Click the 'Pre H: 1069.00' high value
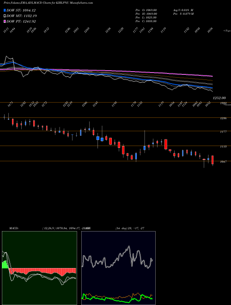Image resolution: width=231 pixels, height=305 pixels. 146,14
